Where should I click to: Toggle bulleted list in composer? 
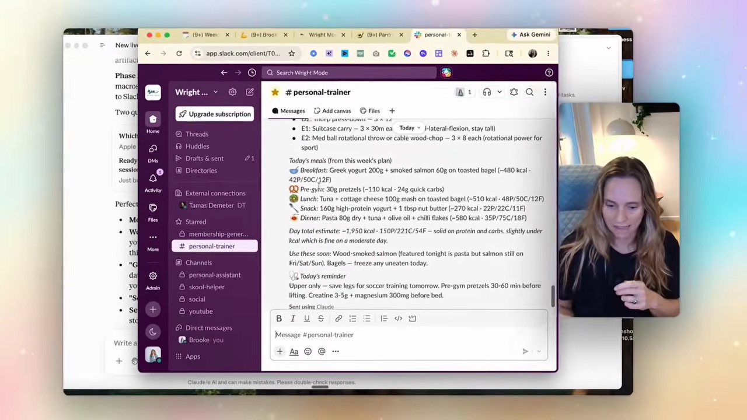pos(366,318)
